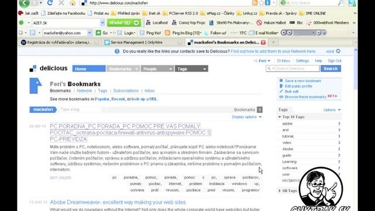Open the AZET.SK search engine dropdown

point(103,23)
